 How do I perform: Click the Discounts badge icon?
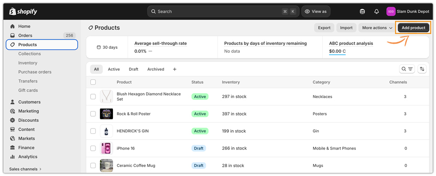(x=12, y=120)
